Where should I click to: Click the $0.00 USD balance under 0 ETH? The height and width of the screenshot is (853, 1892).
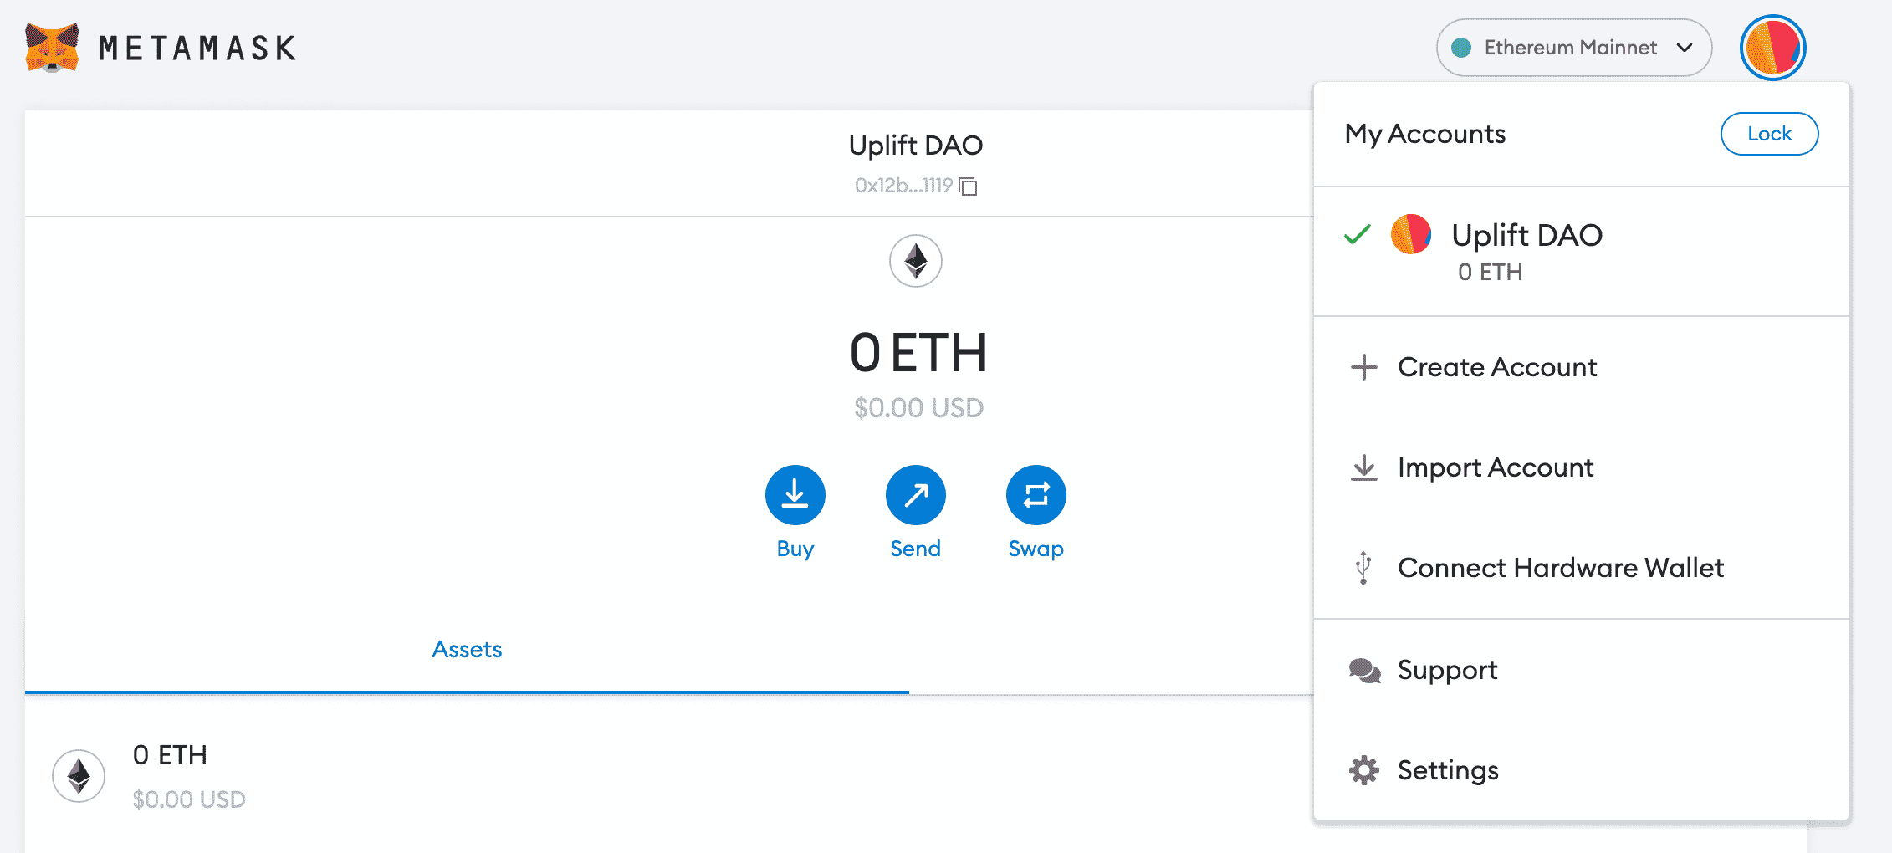click(918, 408)
